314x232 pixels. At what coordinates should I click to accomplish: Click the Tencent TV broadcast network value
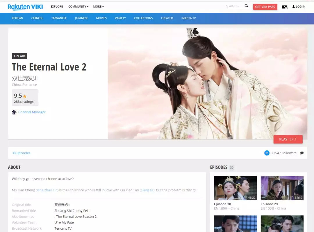coord(63,229)
